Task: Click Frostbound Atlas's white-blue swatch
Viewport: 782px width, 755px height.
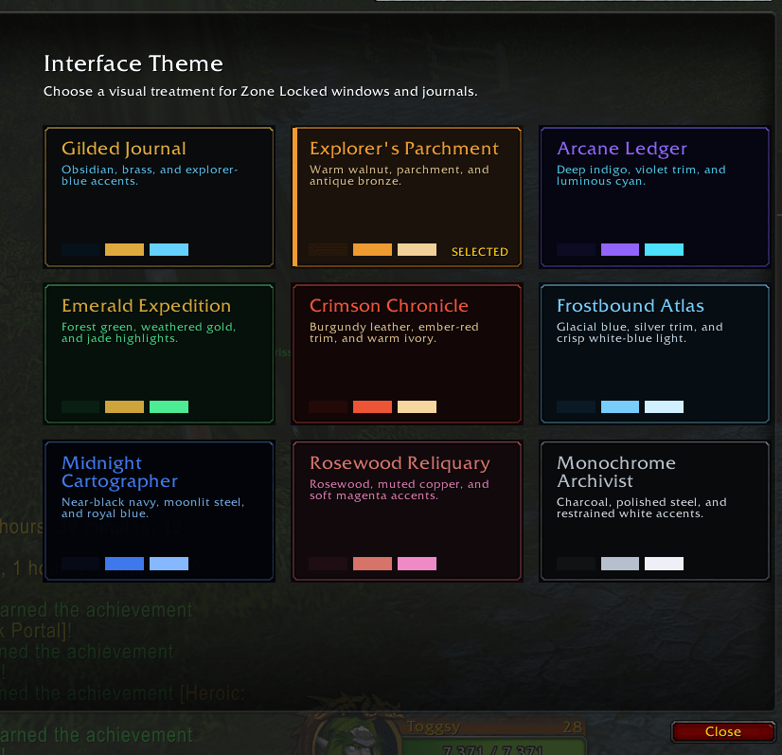Action: 664,406
